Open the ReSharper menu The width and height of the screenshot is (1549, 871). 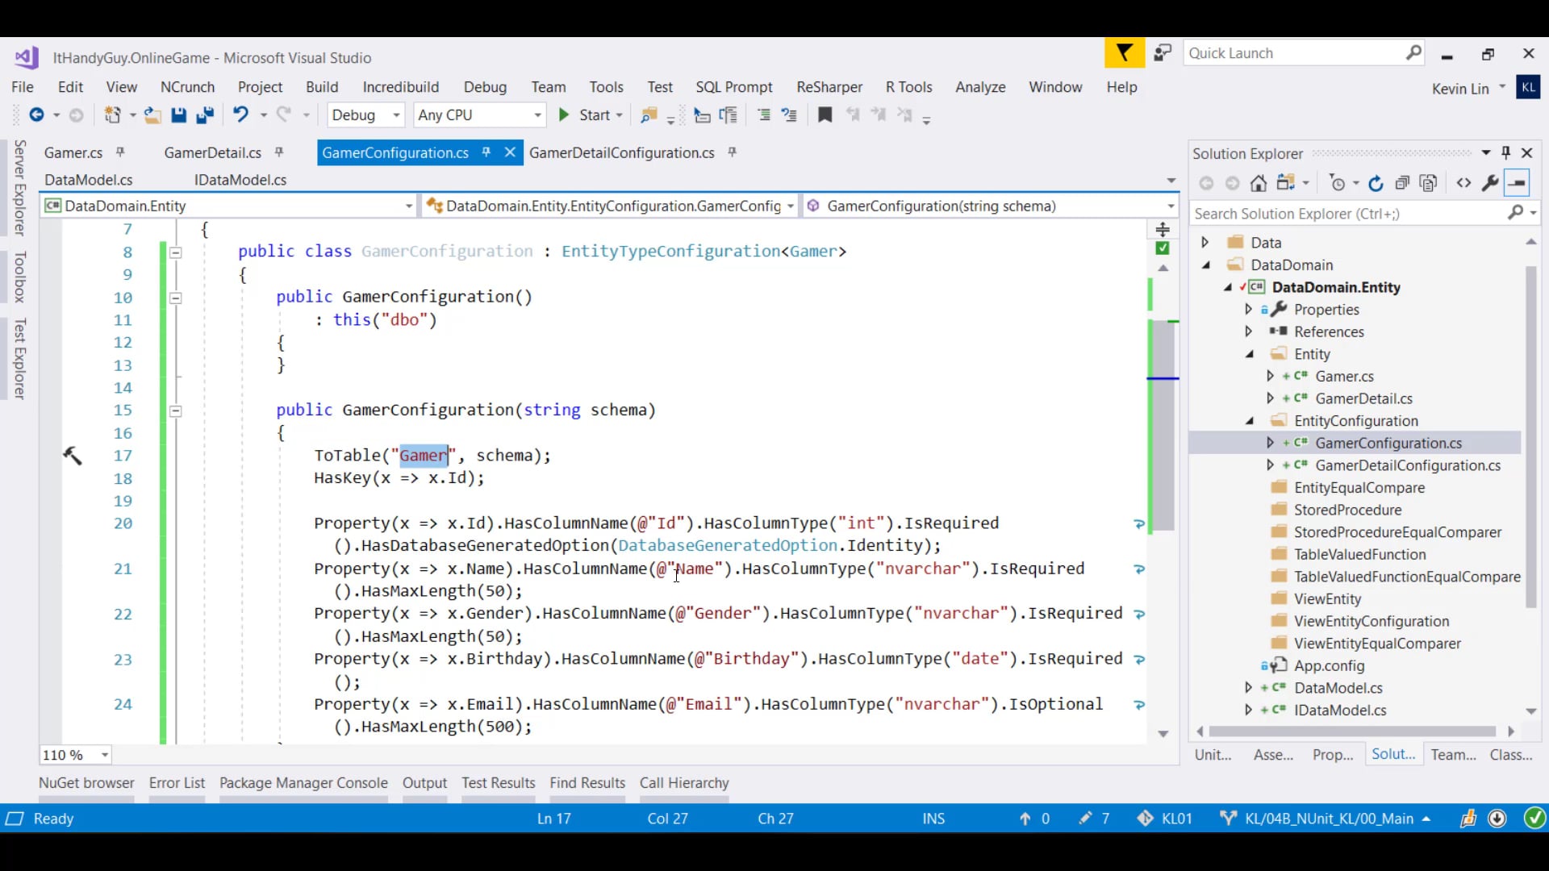click(829, 87)
